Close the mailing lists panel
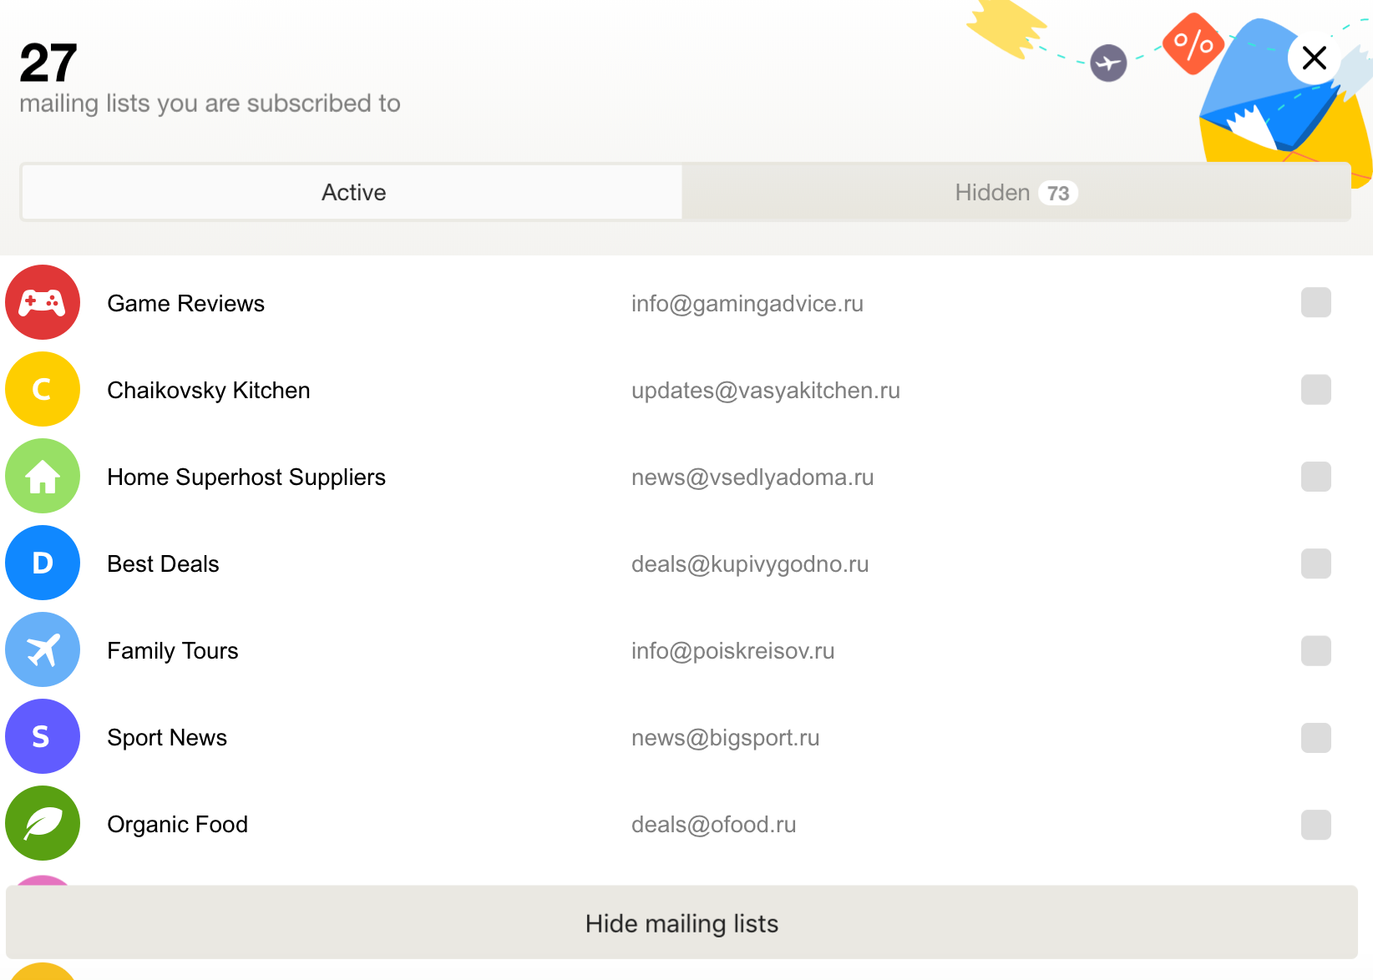1373x980 pixels. coord(1314,58)
